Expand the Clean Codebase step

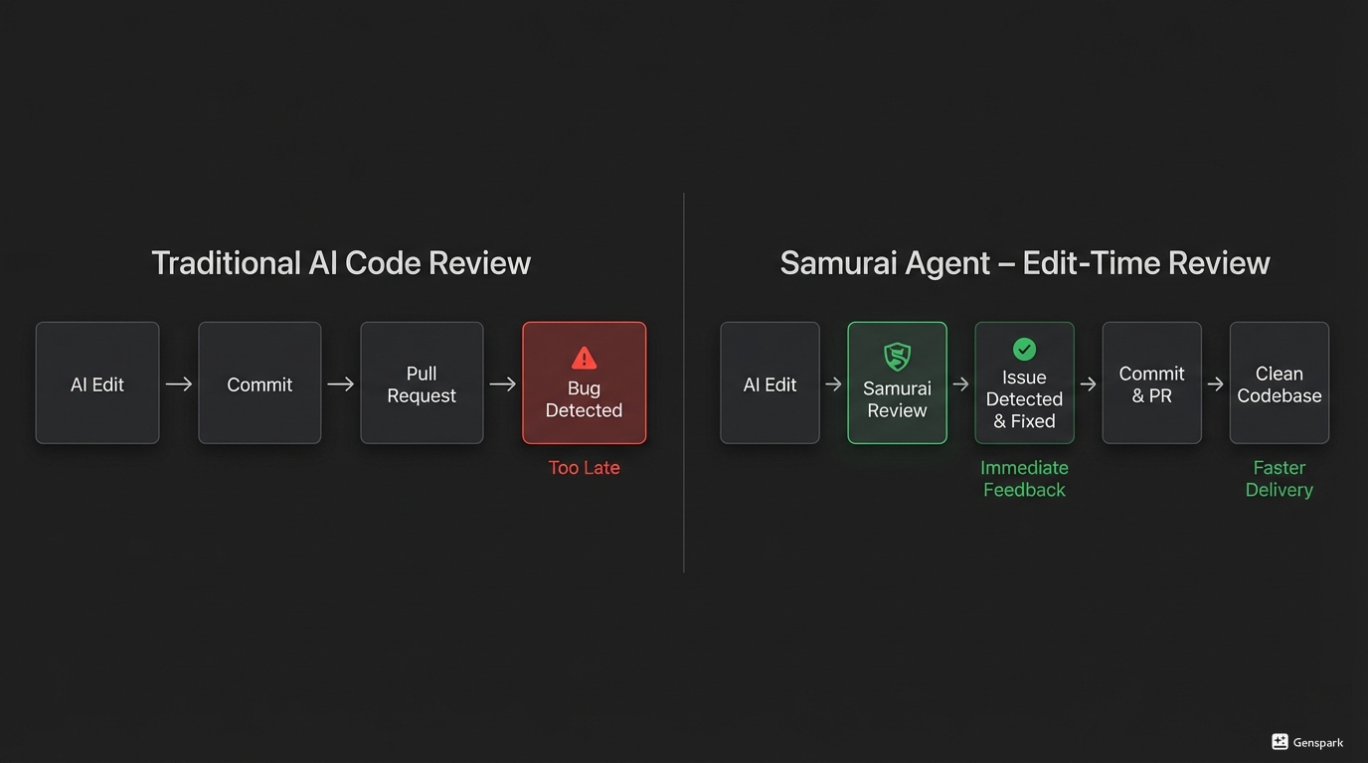[1280, 382]
